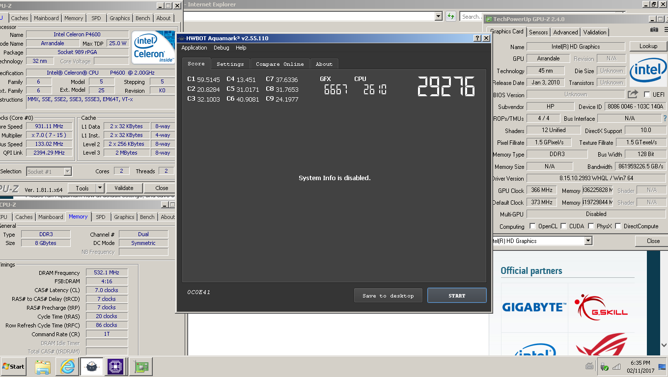Open the Internet Explorer address bar dropdown
The image size is (668, 377).
439,16
